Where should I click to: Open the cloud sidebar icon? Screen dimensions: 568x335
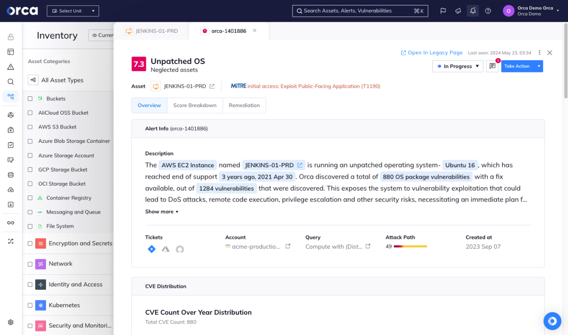coord(11,190)
